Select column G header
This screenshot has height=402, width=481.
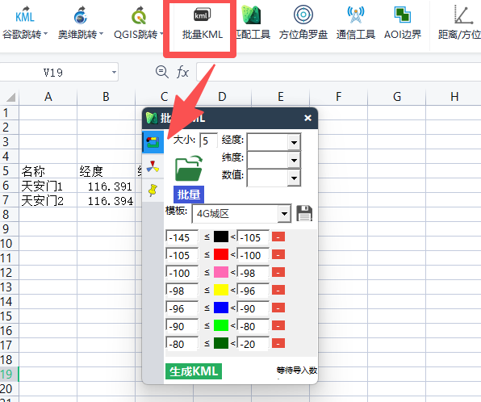(396, 97)
